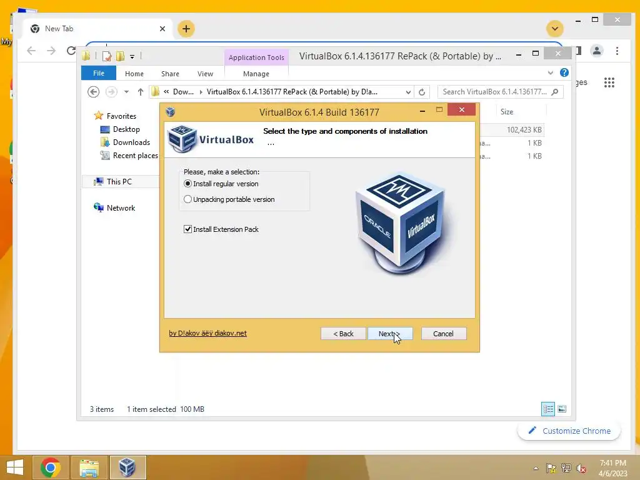Click network tray icon

(x=566, y=468)
